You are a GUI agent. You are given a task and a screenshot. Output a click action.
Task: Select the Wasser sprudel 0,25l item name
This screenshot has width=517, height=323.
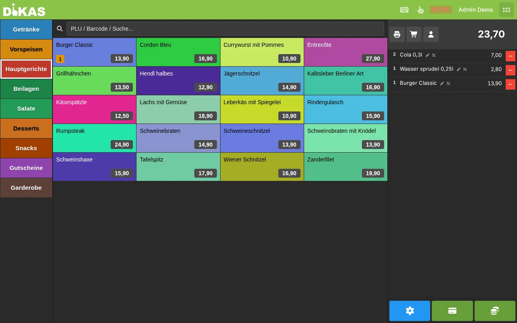tap(427, 69)
